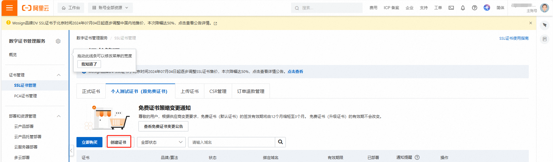
Task: Close the yellow announcement banner
Action: click(531, 23)
